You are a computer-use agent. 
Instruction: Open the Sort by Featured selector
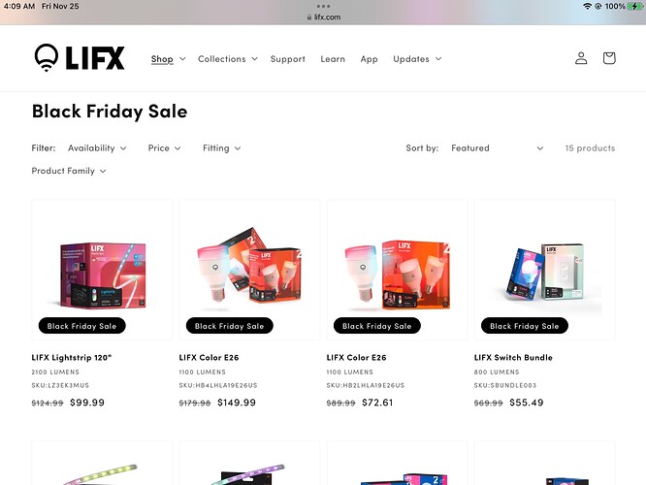(x=498, y=148)
